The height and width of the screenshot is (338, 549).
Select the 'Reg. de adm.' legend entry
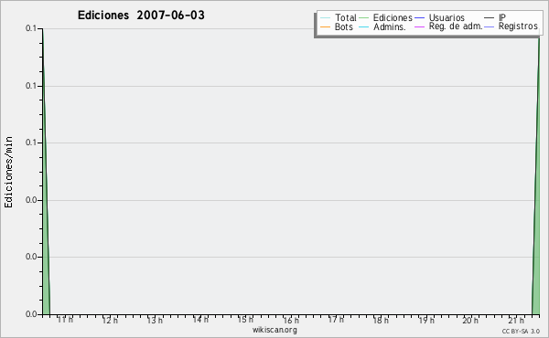448,26
